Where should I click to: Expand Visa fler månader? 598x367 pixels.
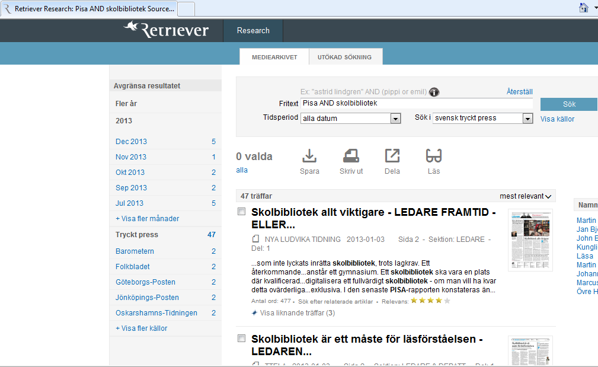point(147,219)
